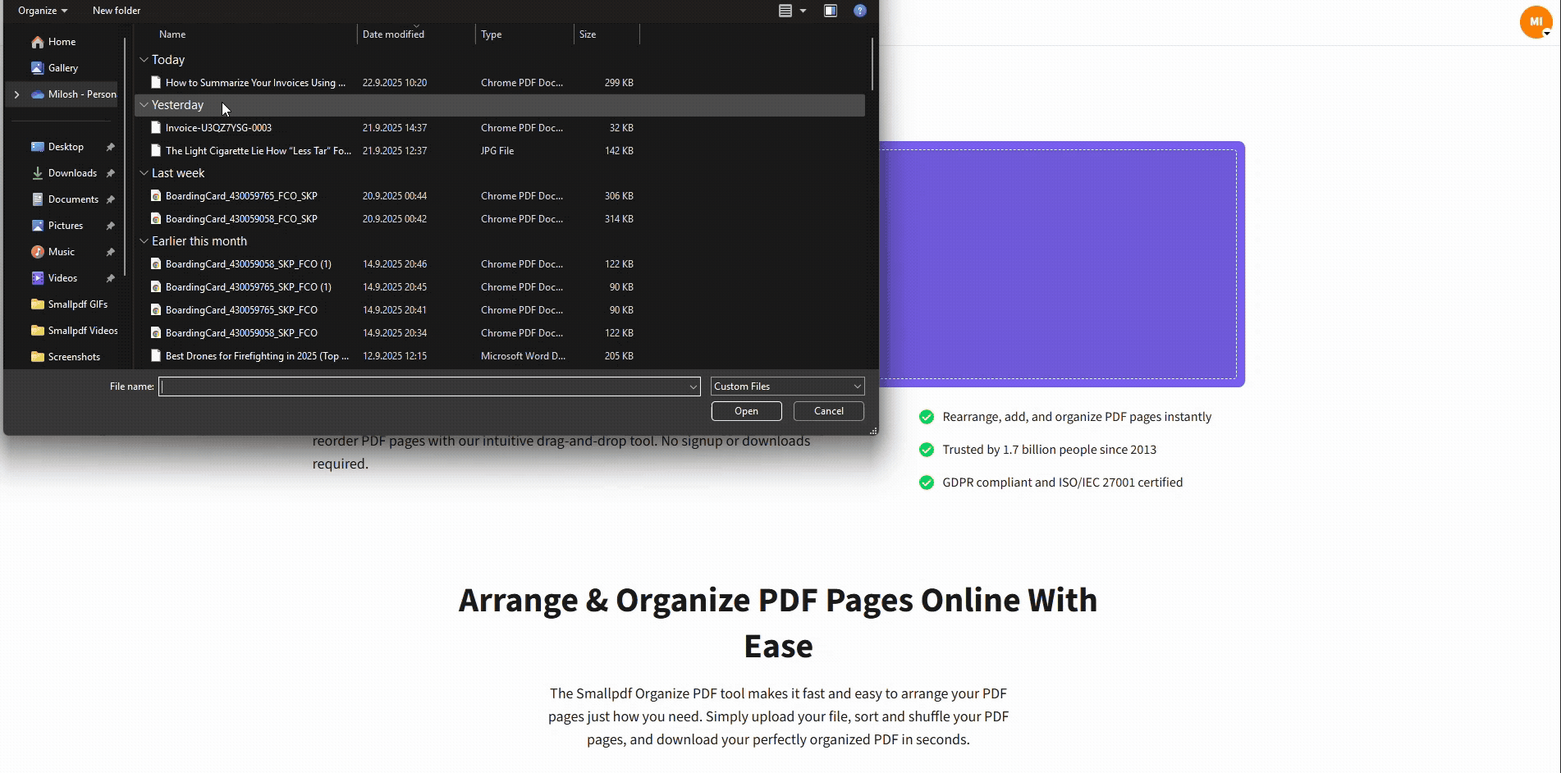Open the Music folder
Viewport: 1561px width, 773px height.
[x=62, y=251]
